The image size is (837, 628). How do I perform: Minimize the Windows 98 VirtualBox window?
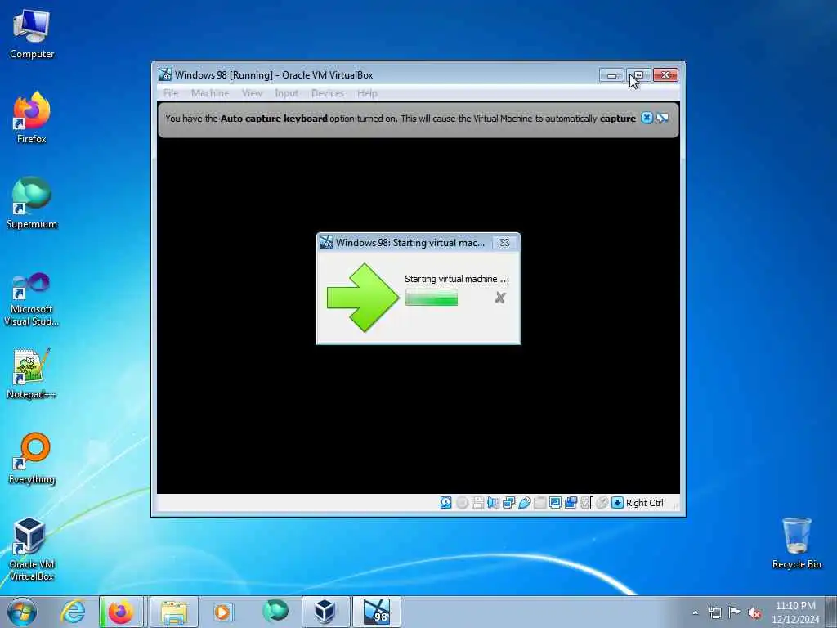[x=611, y=75]
